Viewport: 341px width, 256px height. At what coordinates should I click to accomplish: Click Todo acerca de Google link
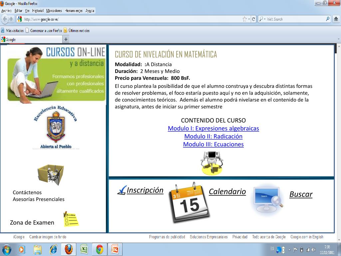click(x=269, y=237)
